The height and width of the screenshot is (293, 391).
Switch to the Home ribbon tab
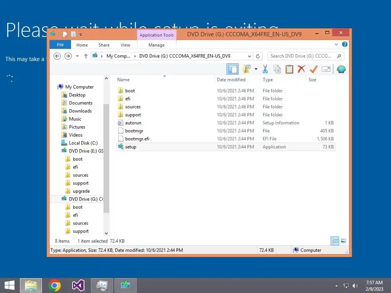coord(82,45)
